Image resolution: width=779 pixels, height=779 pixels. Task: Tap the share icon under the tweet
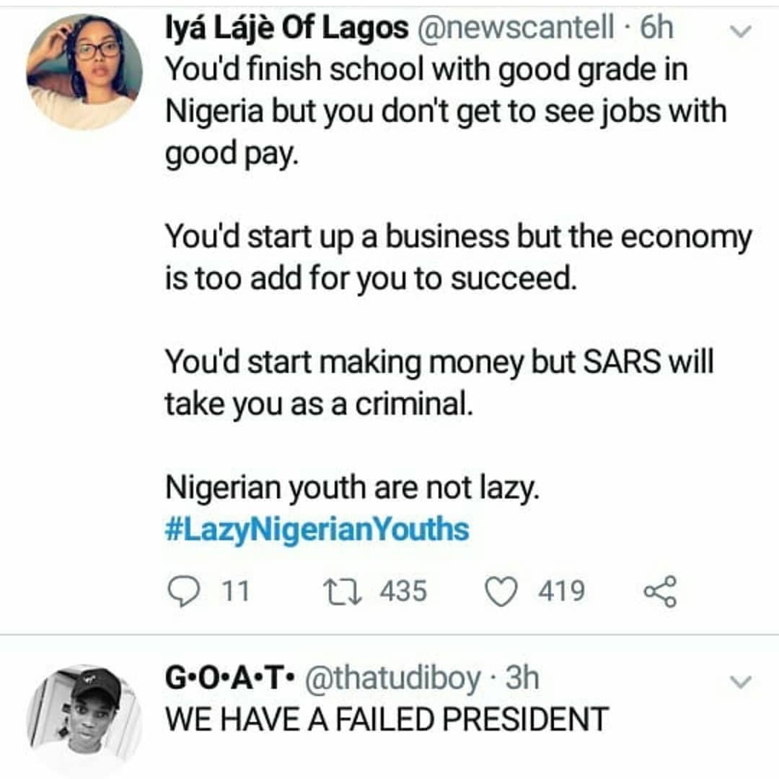(659, 591)
